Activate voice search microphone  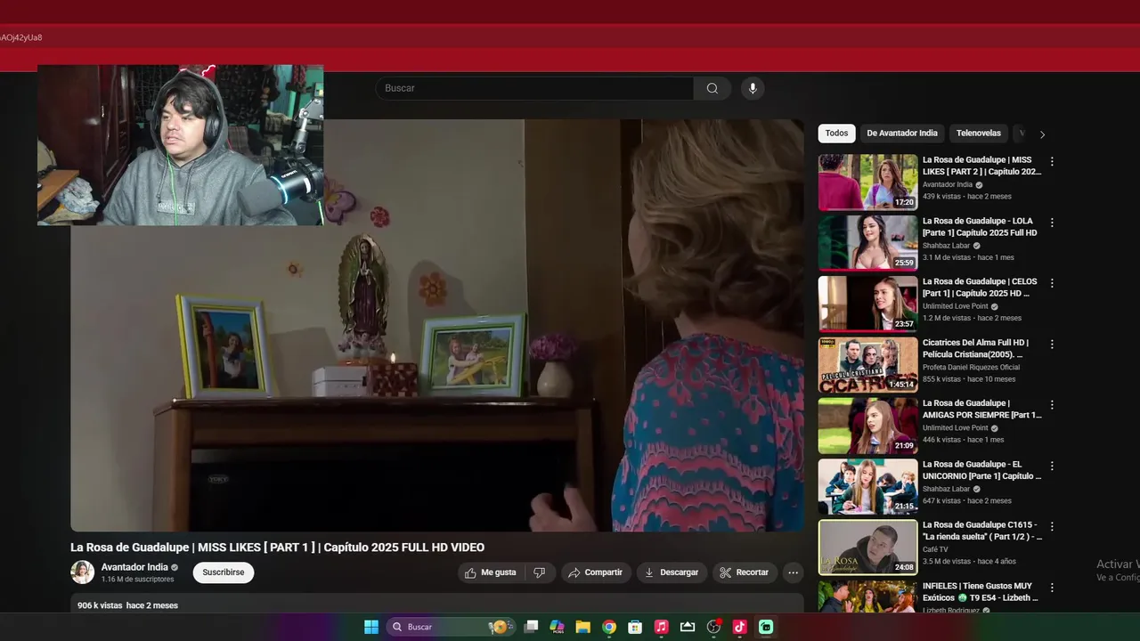coord(753,88)
